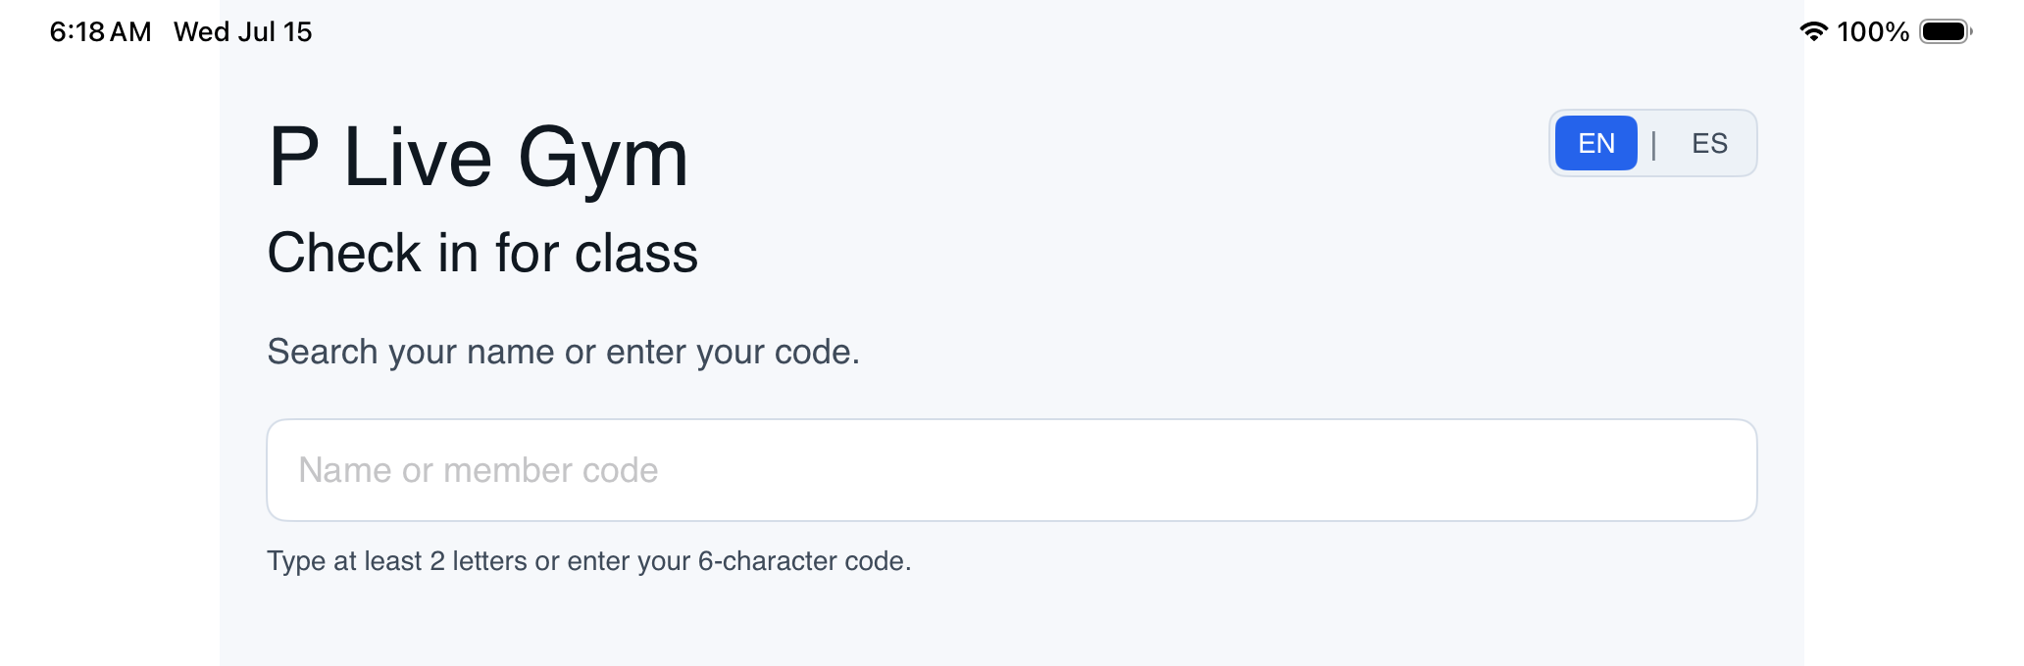Screen dimensions: 2024x666
Task: Click the word Gym in the title
Action: tap(603, 159)
